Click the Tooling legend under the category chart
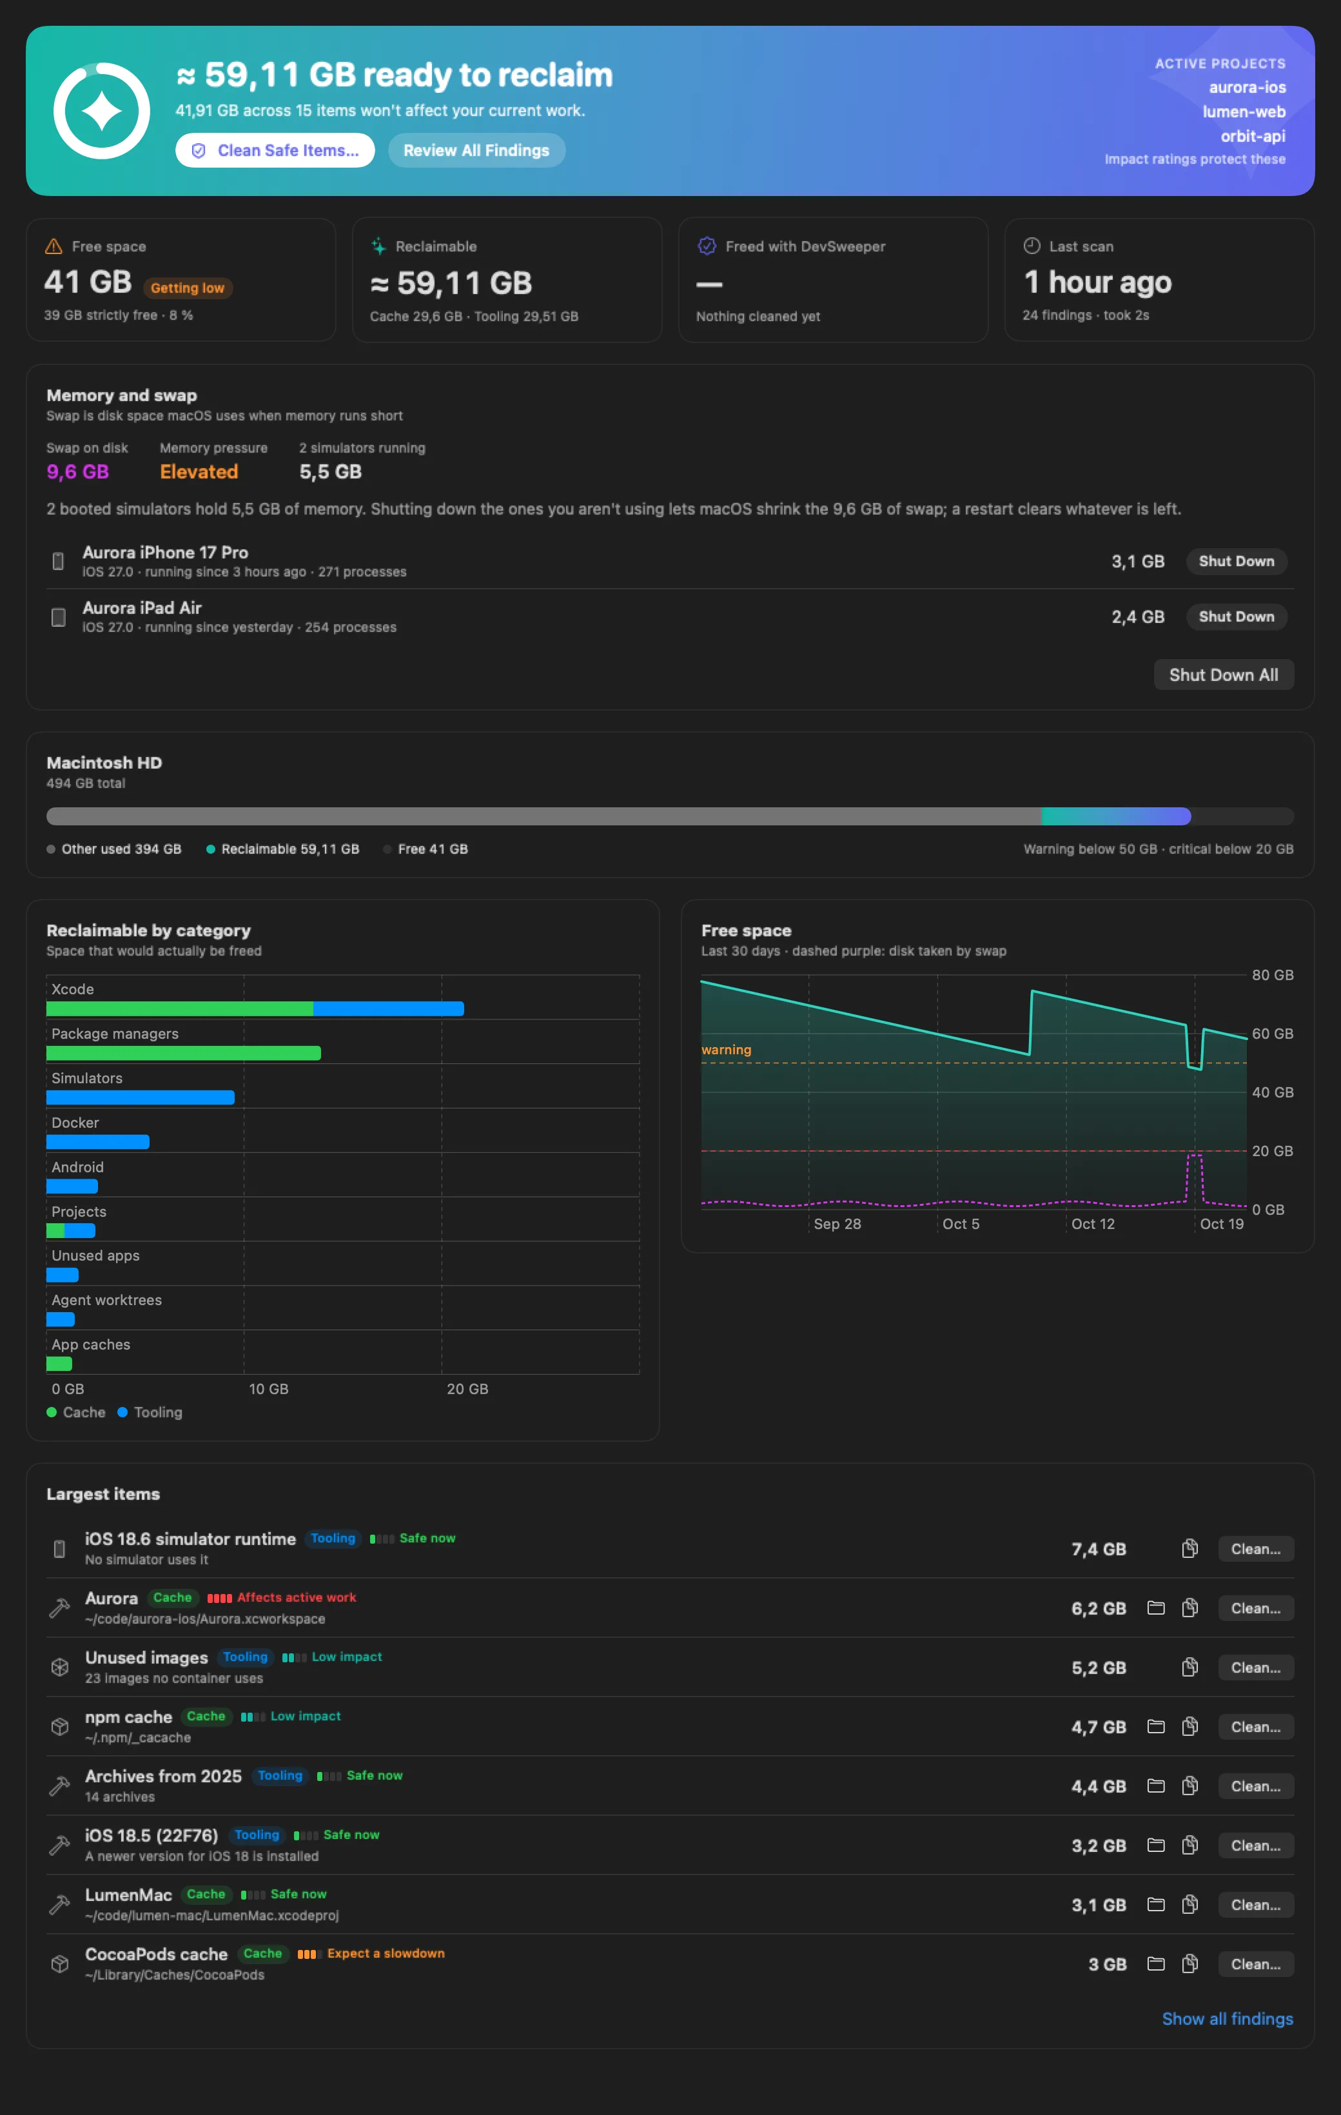The width and height of the screenshot is (1341, 2115). [150, 1412]
